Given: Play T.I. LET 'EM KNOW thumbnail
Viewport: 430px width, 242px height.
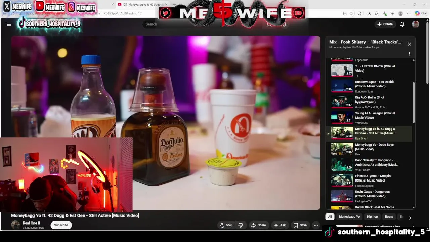Looking at the screenshot, I should pyautogui.click(x=342, y=71).
